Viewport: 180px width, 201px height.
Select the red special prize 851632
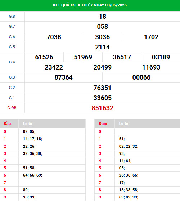(103, 108)
